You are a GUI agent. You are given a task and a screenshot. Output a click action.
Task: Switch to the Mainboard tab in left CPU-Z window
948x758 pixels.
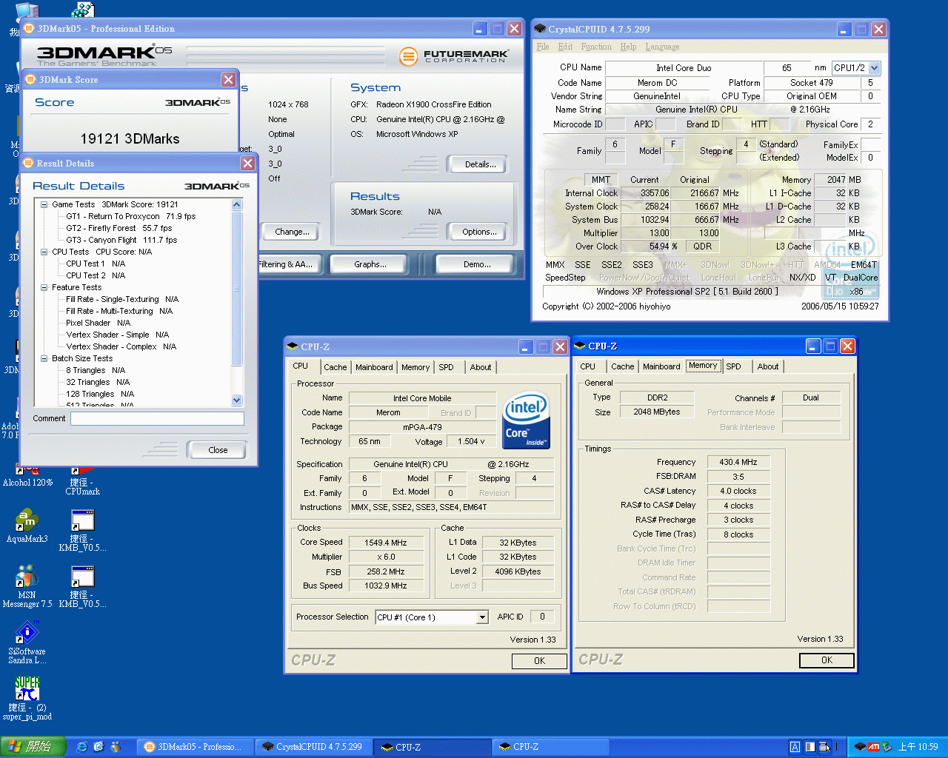[x=374, y=367]
